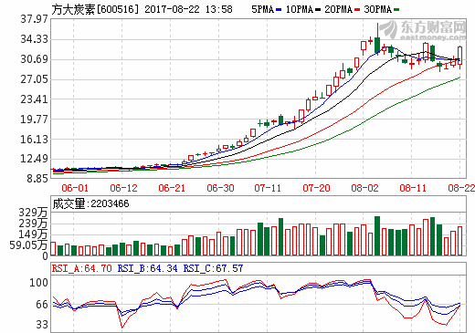Click the 10PMA legend label

[x=300, y=9]
